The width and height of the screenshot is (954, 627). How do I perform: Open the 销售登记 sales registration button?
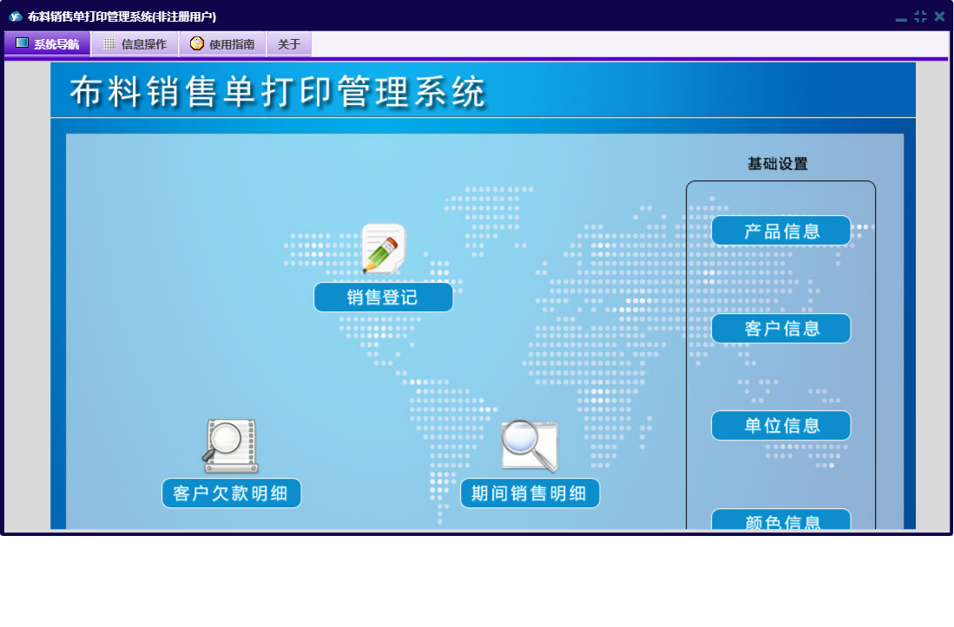pos(383,297)
